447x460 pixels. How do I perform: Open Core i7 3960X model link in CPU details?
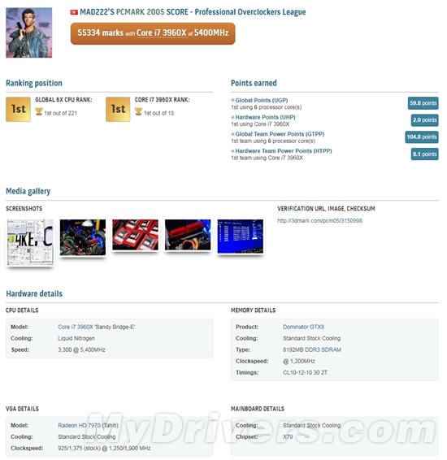click(76, 327)
